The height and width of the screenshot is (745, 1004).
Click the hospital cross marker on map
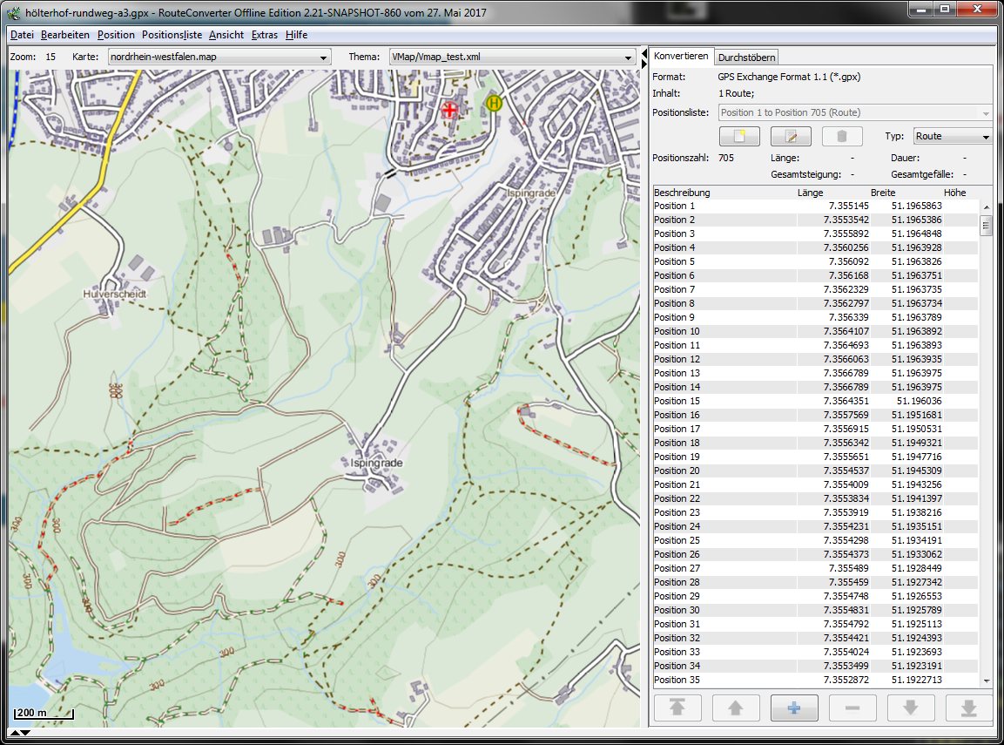(x=449, y=110)
